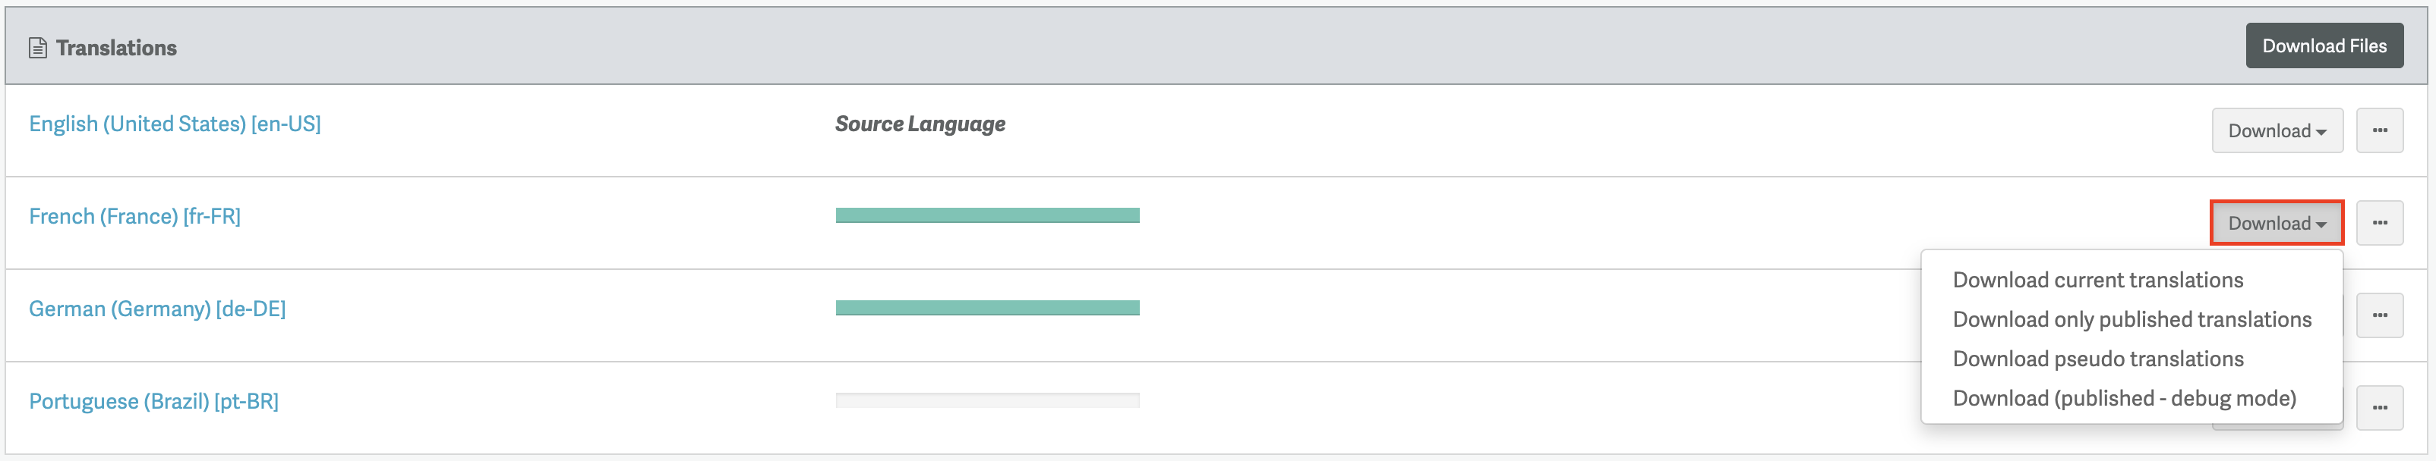Choose Download (published - debug mode)
The image size is (2436, 461).
[x=2124, y=399]
